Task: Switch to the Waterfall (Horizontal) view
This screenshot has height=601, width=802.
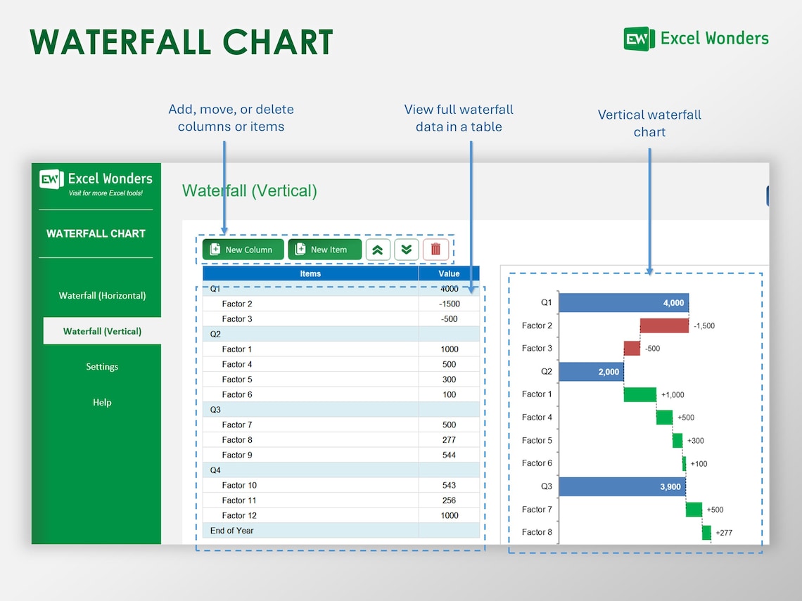Action: (x=102, y=295)
